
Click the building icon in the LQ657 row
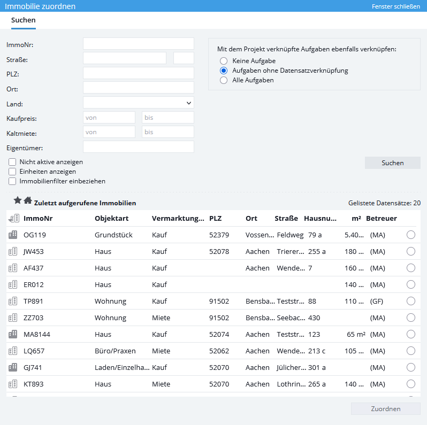coord(13,351)
